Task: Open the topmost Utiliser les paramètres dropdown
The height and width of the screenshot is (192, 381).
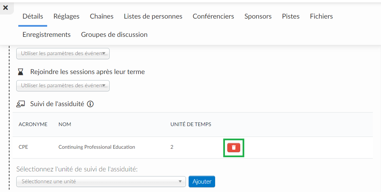Action: [x=63, y=53]
